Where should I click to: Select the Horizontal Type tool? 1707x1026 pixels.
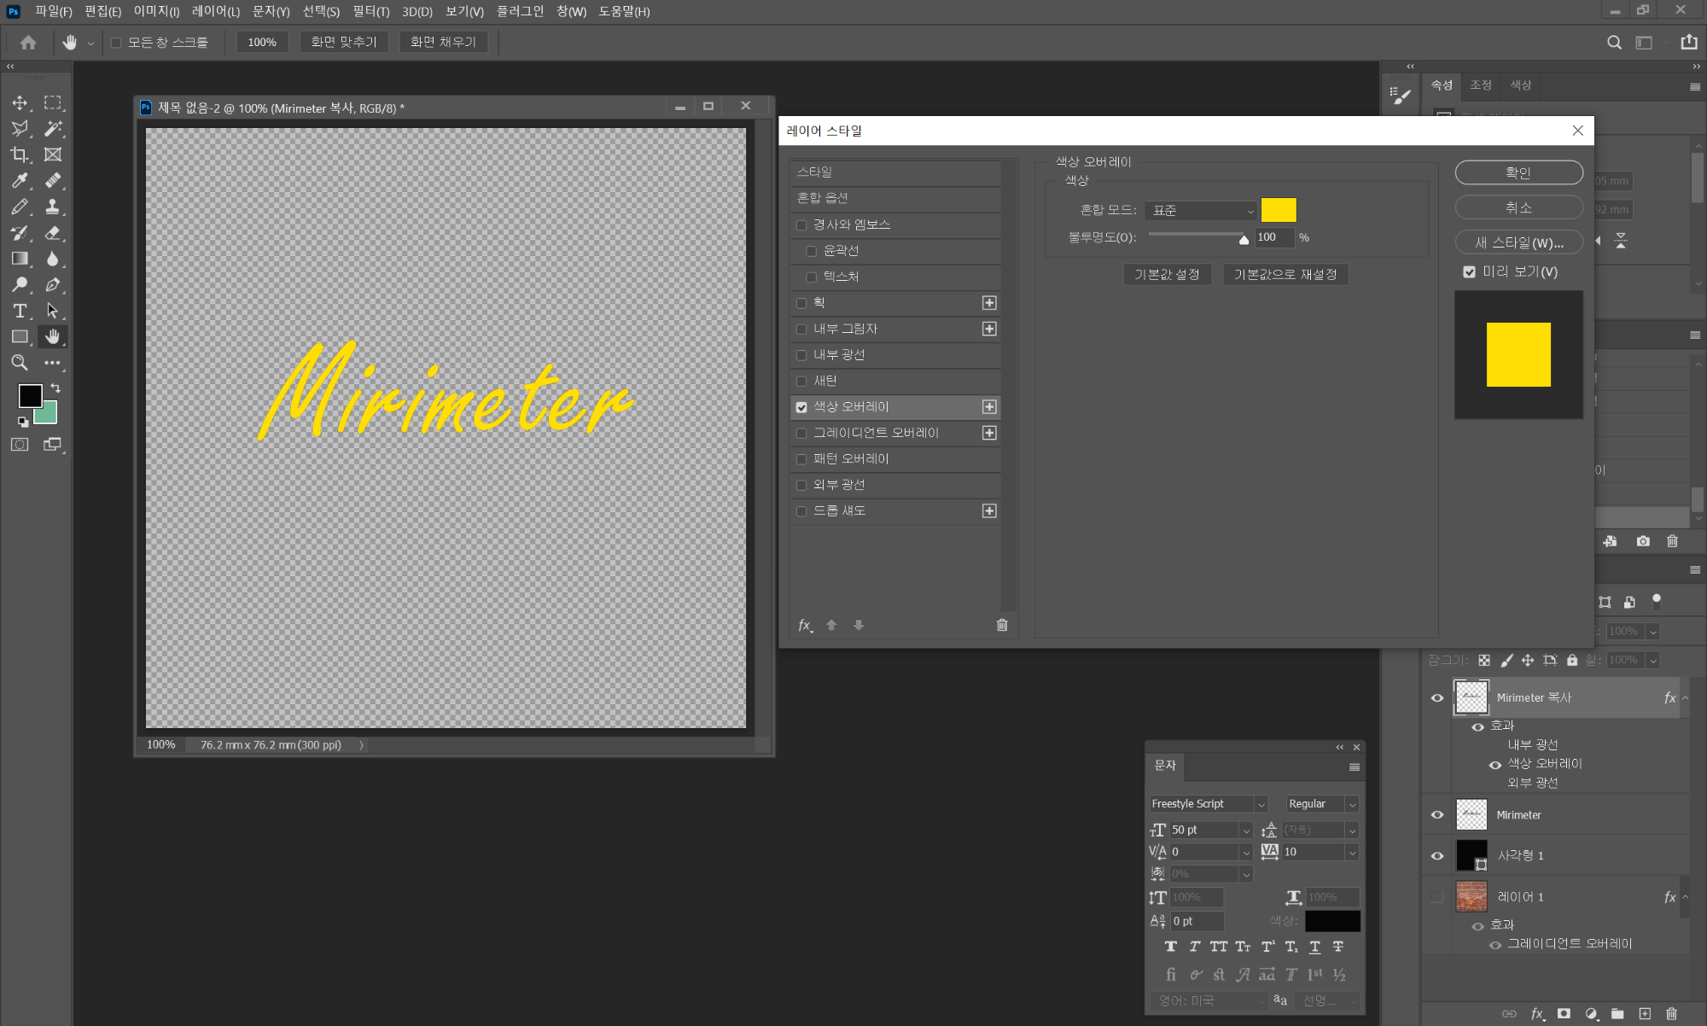(20, 311)
